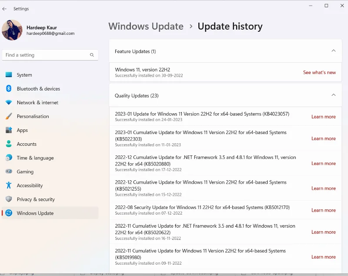Click Feature Updates (1) heading
Image resolution: width=348 pixels, height=276 pixels.
[135, 51]
